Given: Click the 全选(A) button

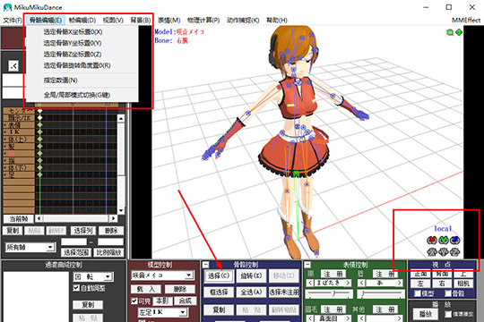Looking at the screenshot, I should coord(251,292).
